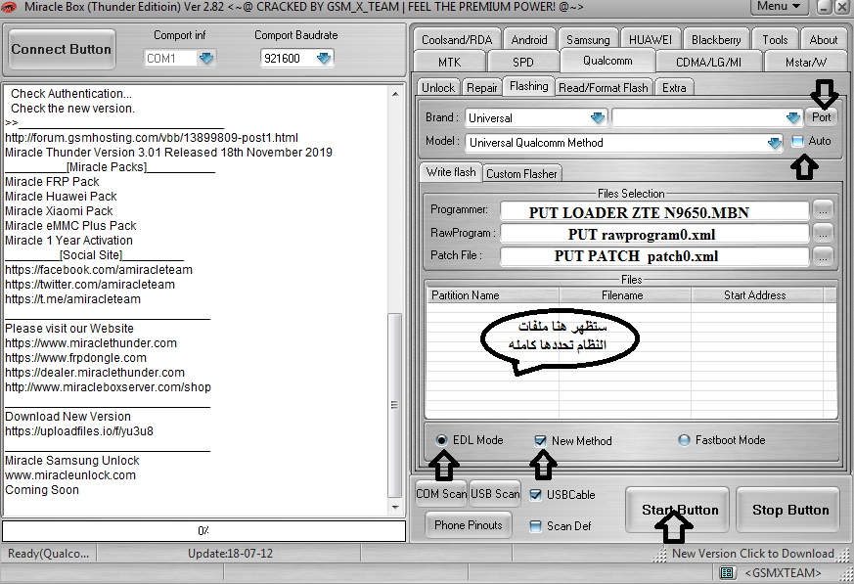Switch to the SPD tab
Screen dimensions: 854x584
pyautogui.click(x=522, y=62)
